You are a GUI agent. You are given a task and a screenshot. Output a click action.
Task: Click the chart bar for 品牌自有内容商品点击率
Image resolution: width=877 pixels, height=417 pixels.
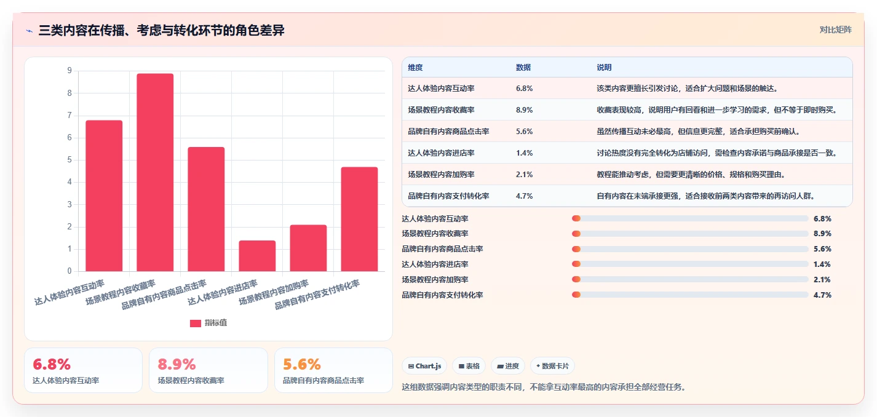[206, 209]
